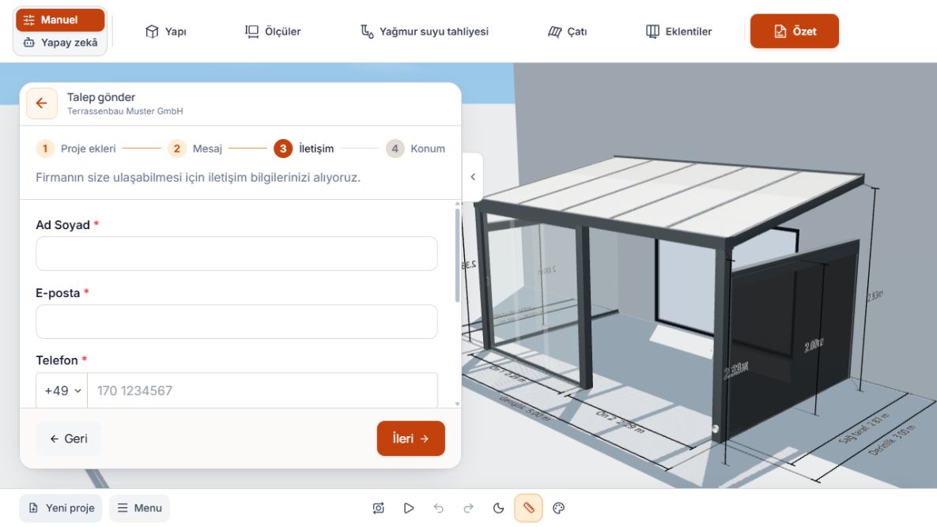Click the Ölçüler dimensions icon

[x=251, y=31]
